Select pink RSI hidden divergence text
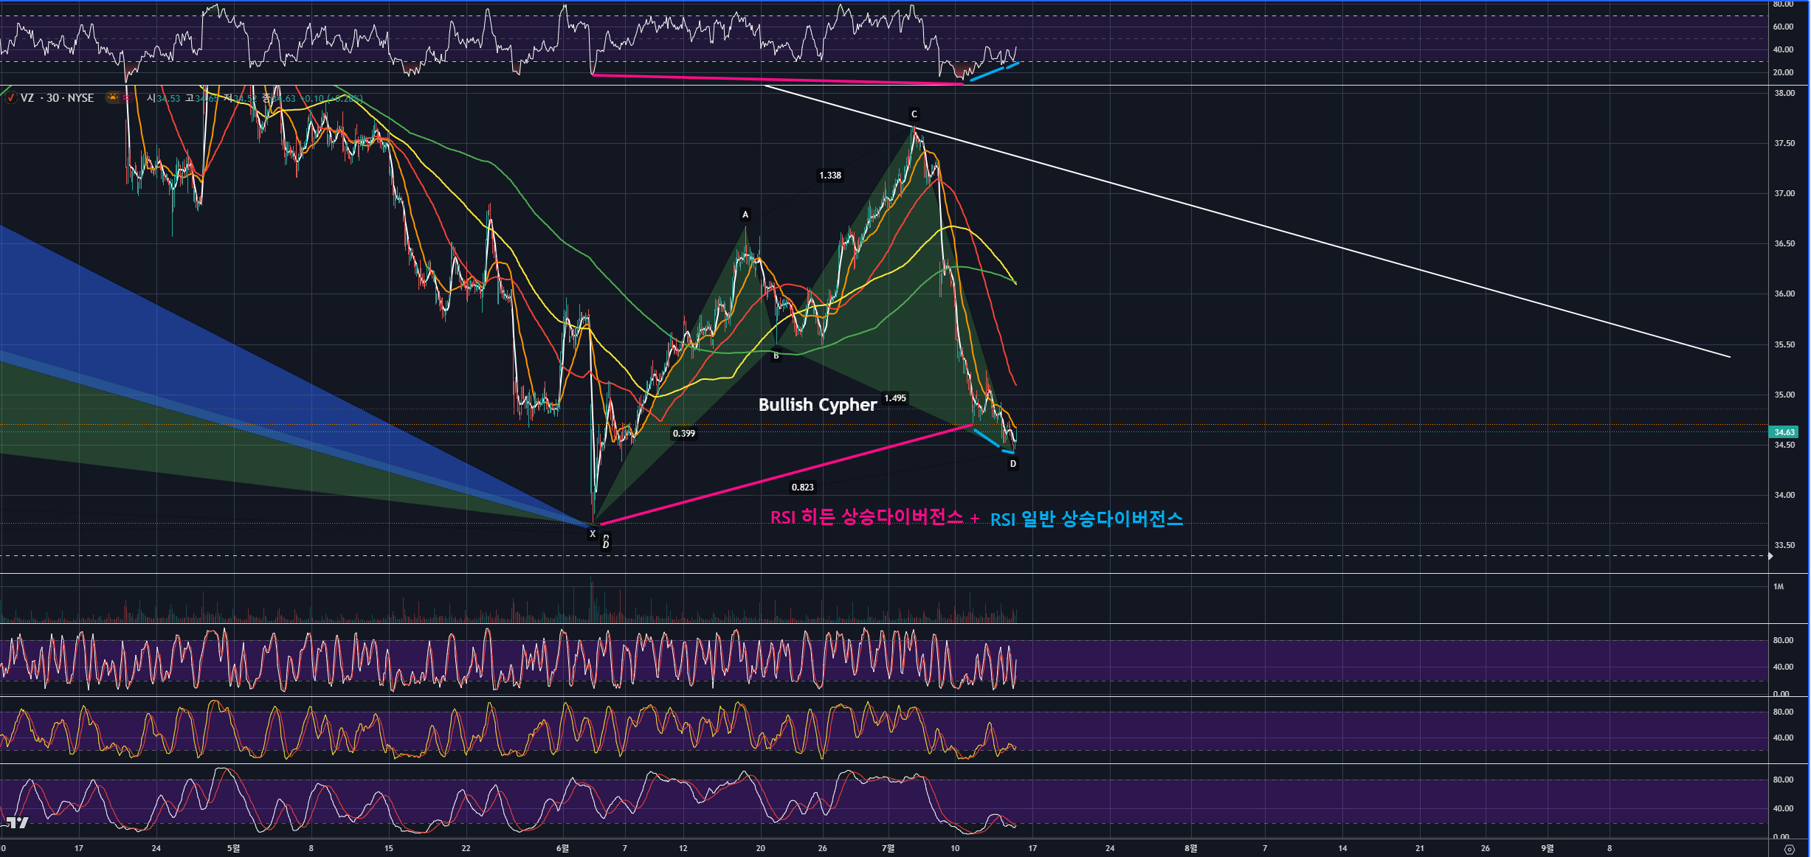The width and height of the screenshot is (1811, 857). click(x=866, y=518)
